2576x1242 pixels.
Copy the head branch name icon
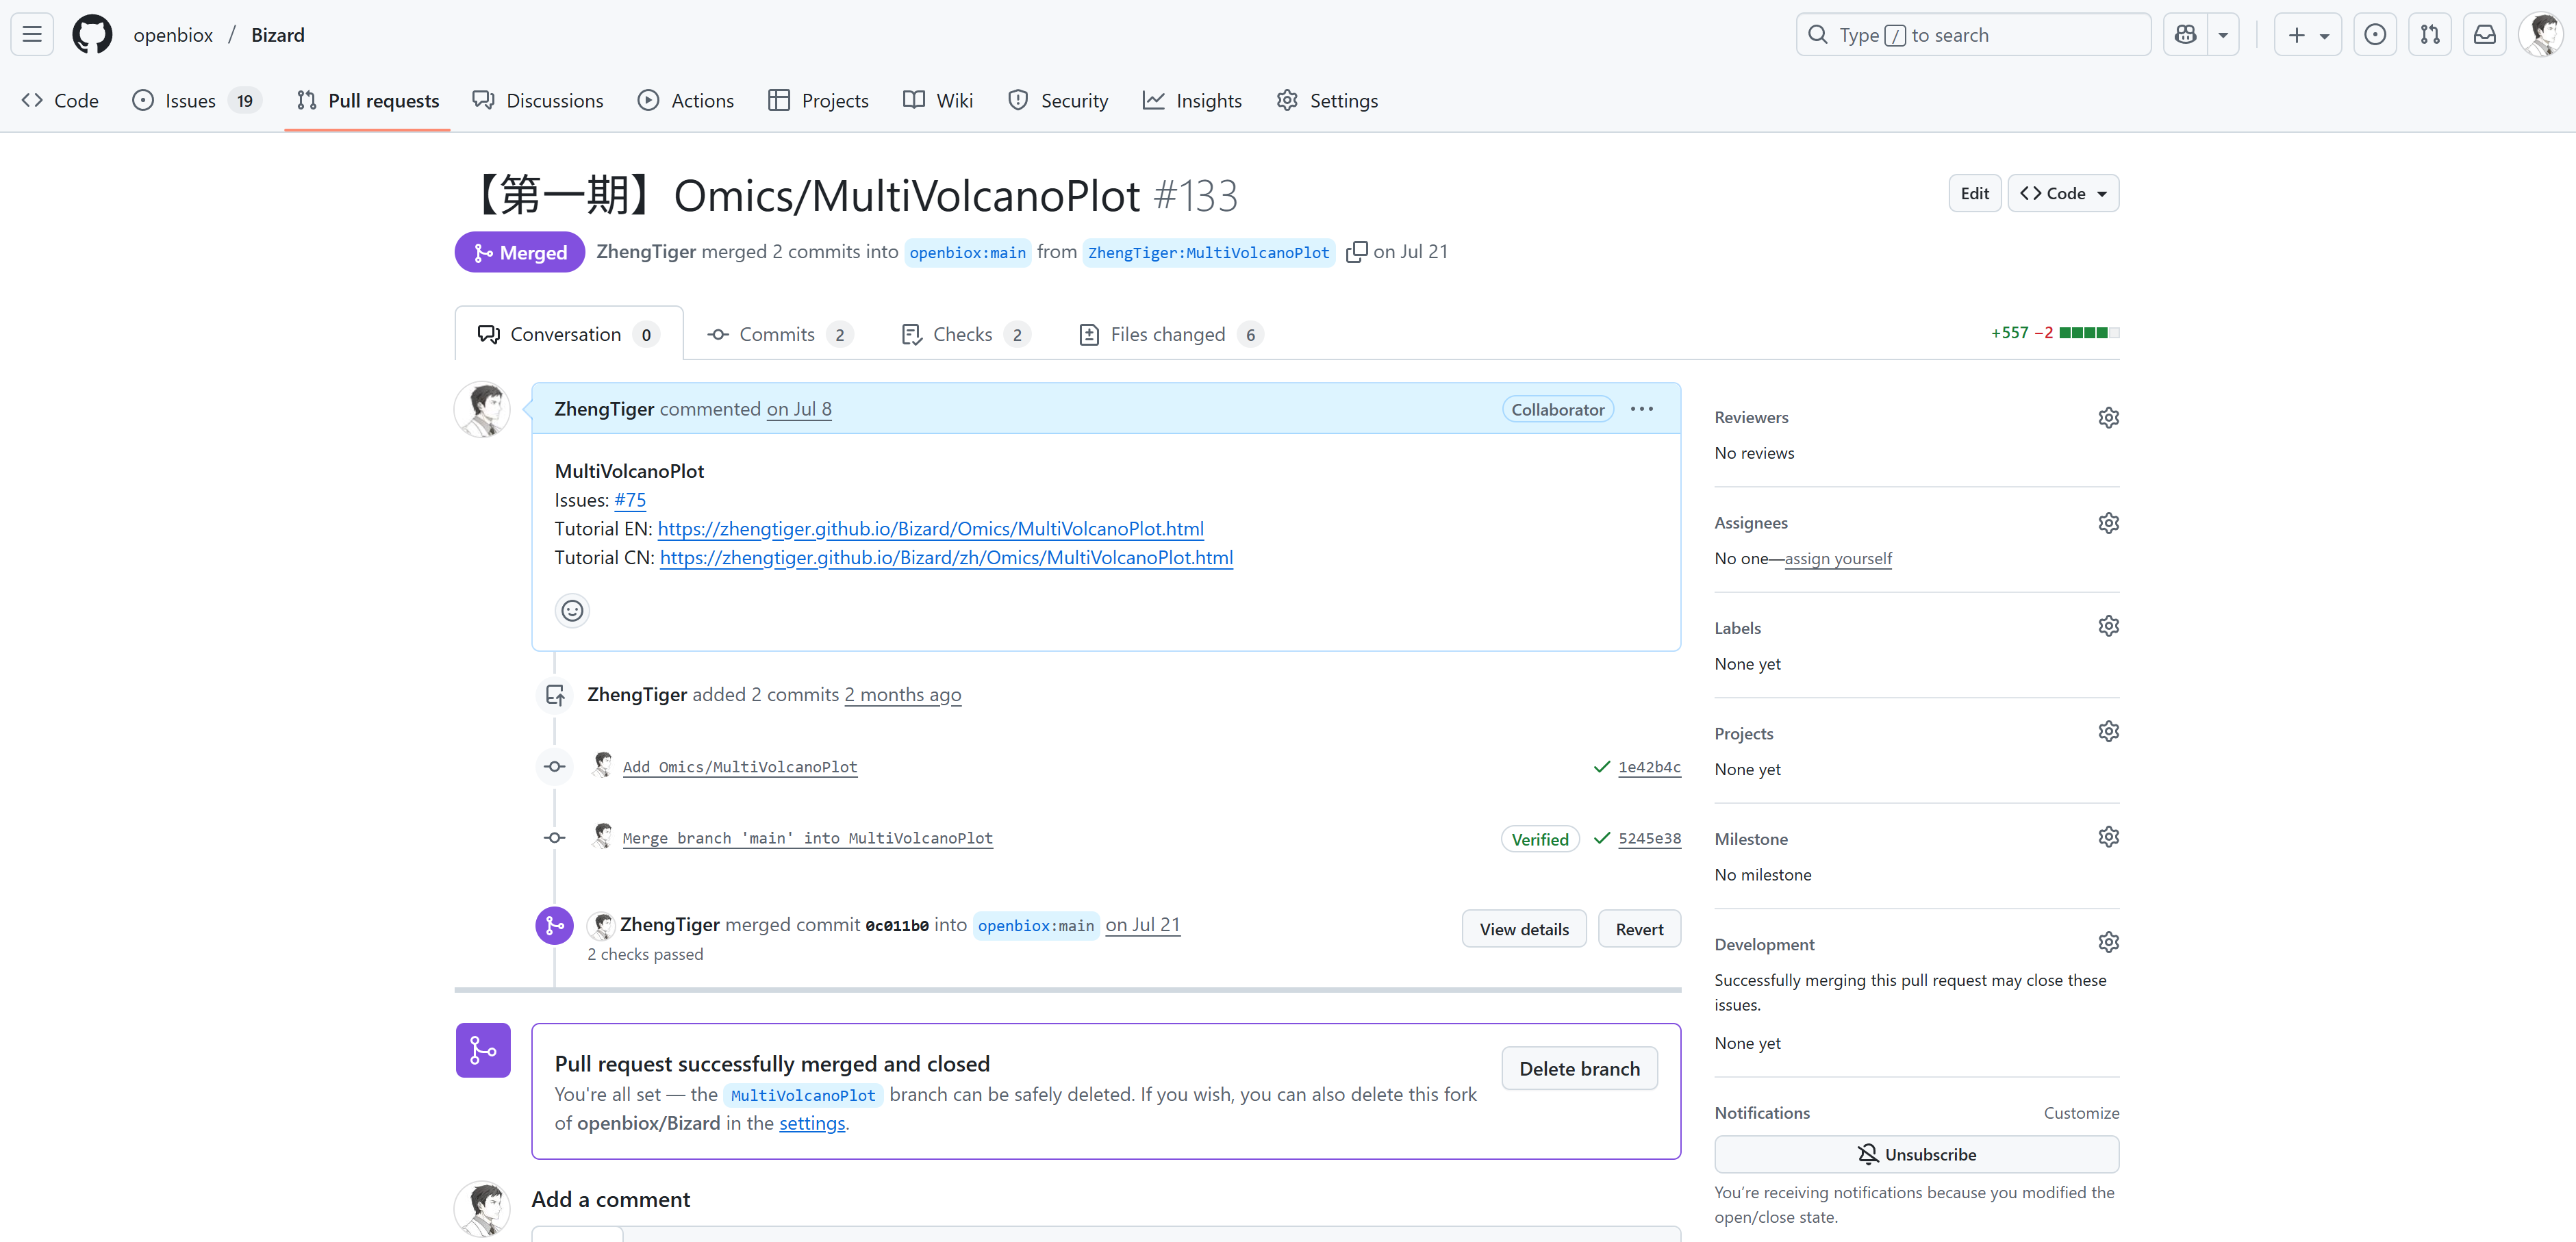(1356, 252)
